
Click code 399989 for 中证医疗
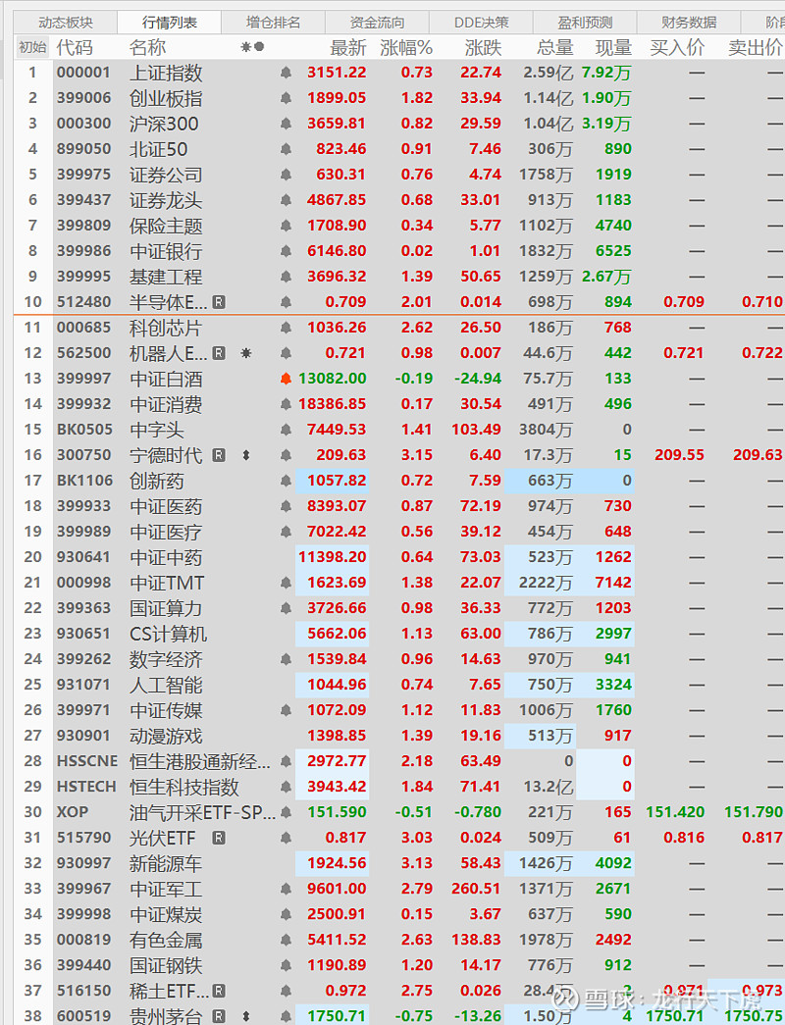(83, 532)
